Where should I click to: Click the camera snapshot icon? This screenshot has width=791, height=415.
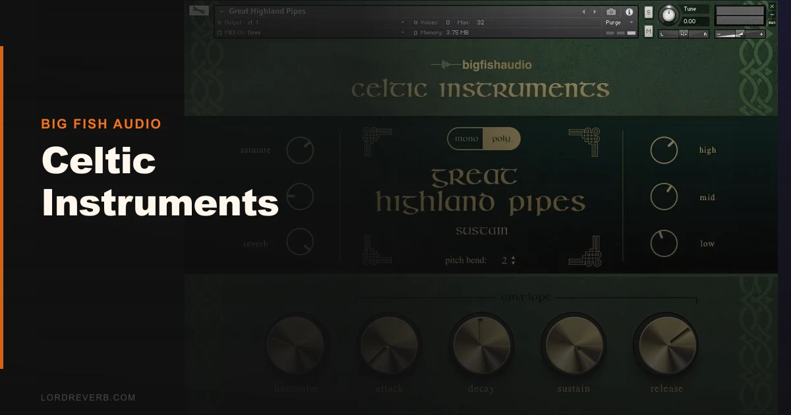pyautogui.click(x=611, y=12)
